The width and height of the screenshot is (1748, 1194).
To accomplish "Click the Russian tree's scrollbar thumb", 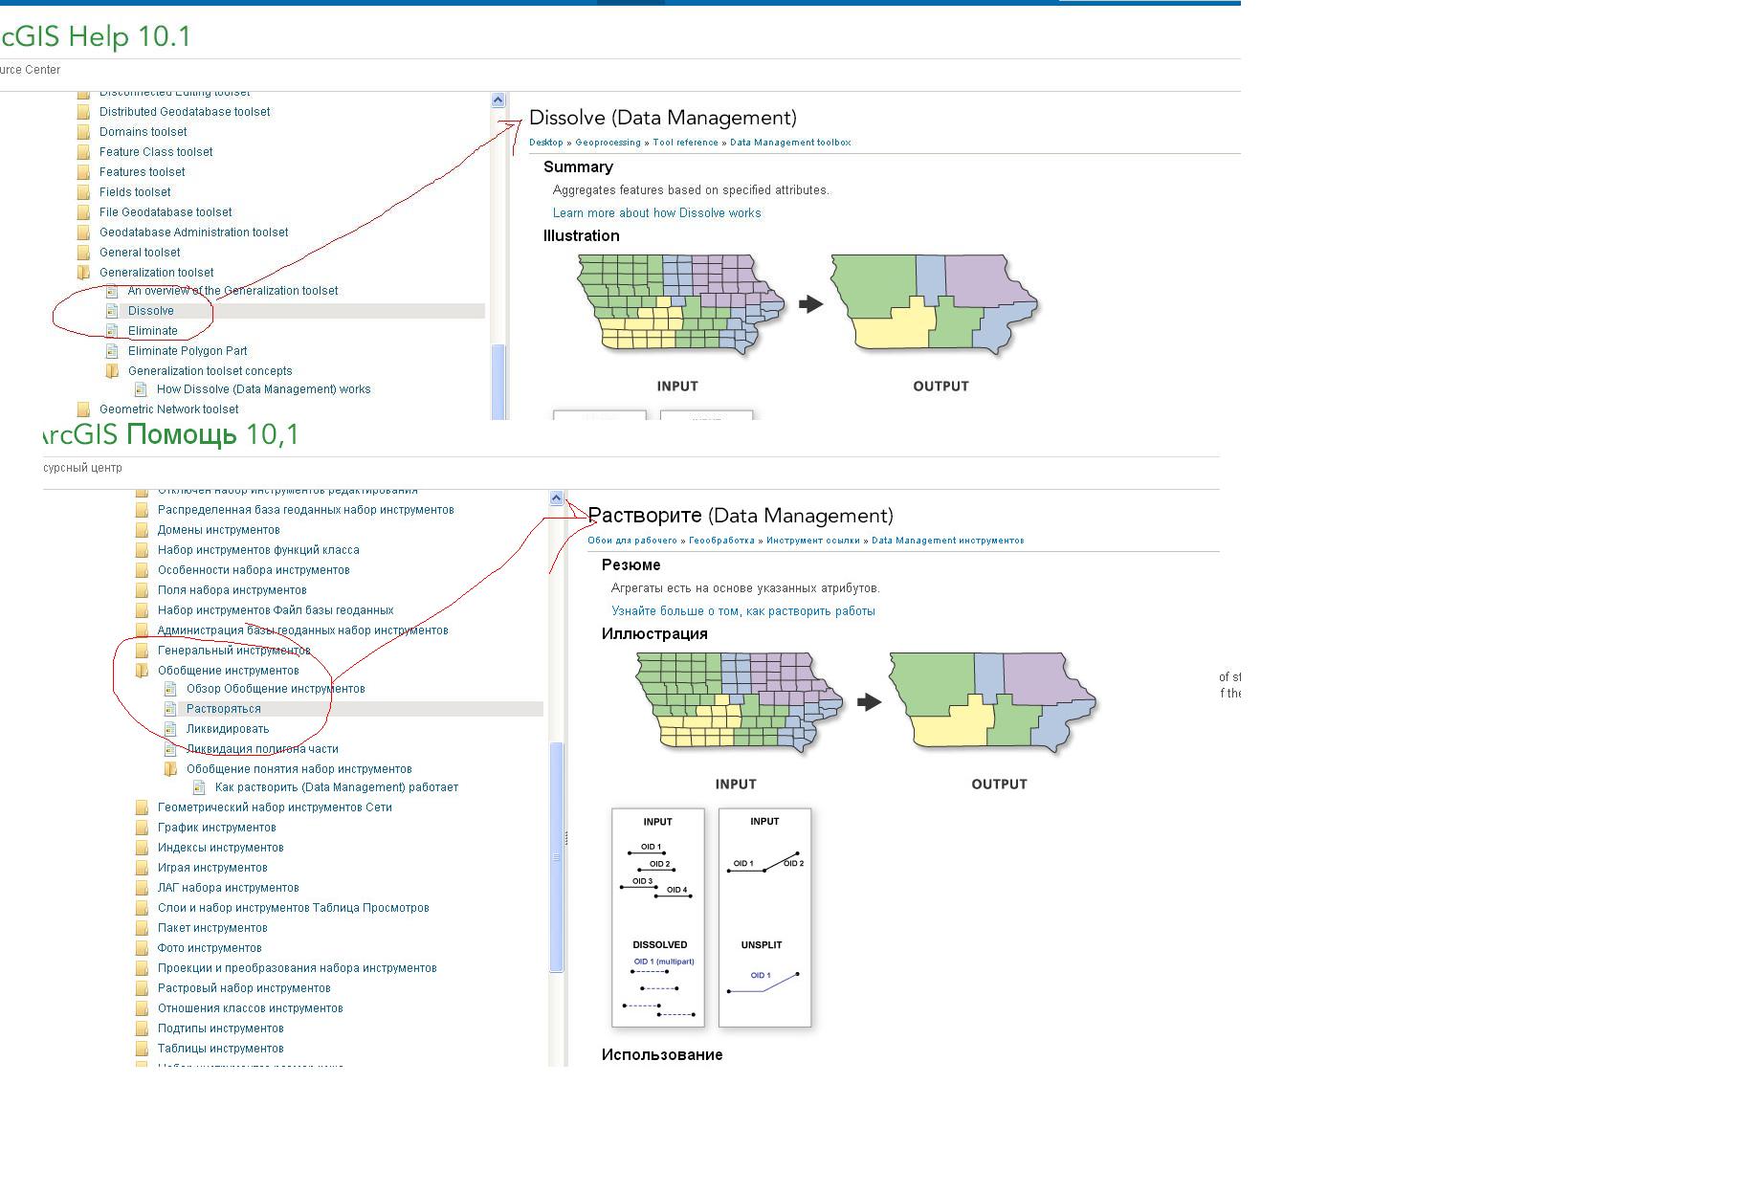I will tap(556, 857).
